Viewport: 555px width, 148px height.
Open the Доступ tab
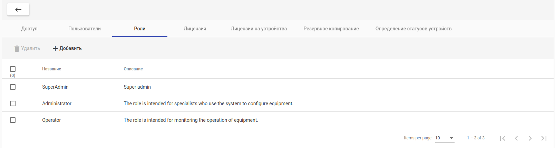point(29,29)
